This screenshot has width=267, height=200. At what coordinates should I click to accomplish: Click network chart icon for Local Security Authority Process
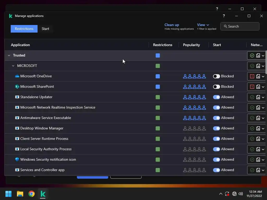coord(258,149)
